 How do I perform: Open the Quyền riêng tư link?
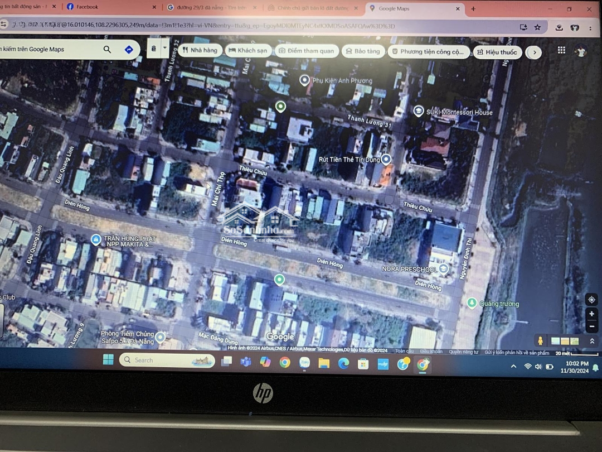pos(463,352)
